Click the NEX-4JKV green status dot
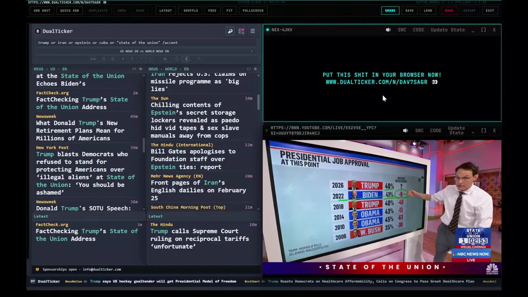Image resolution: width=528 pixels, height=297 pixels. pos(267,30)
